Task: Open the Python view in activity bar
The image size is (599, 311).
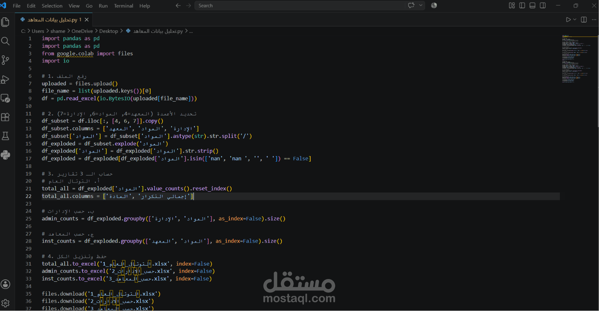Action: (6, 155)
